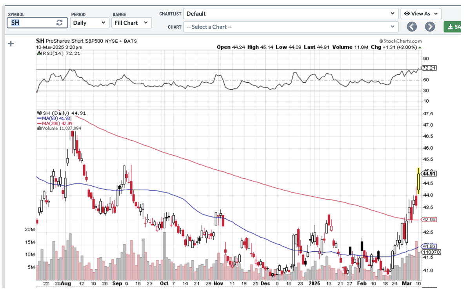The height and width of the screenshot is (294, 469).
Task: Click the yellow highlighted latest candlestick
Action: [418, 181]
